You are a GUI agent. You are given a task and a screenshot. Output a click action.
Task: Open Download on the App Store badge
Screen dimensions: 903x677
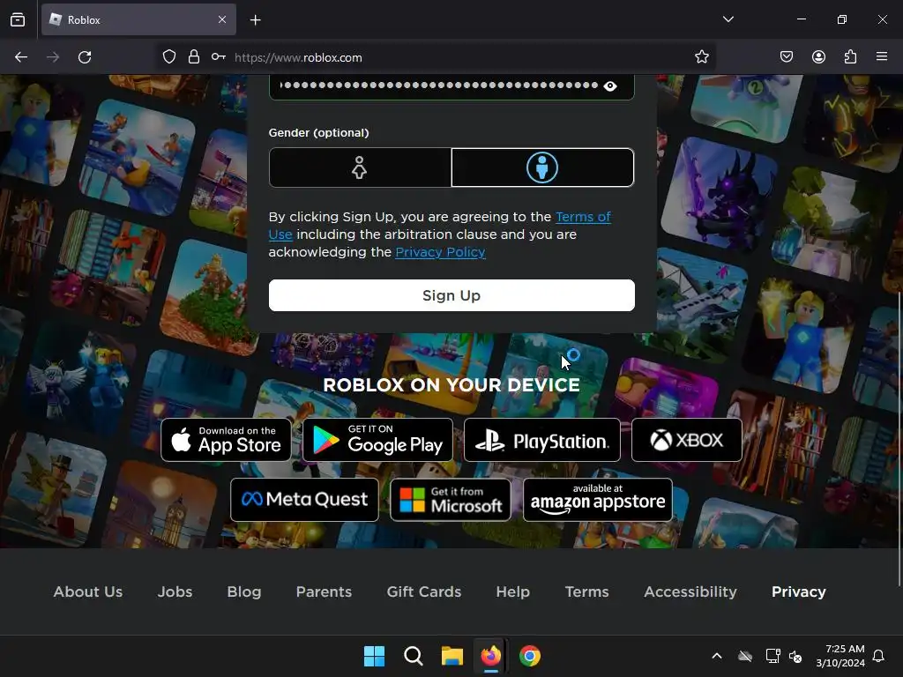pos(227,440)
